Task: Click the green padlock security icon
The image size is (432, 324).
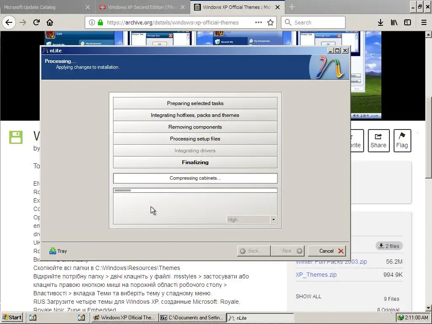Action: pyautogui.click(x=100, y=22)
